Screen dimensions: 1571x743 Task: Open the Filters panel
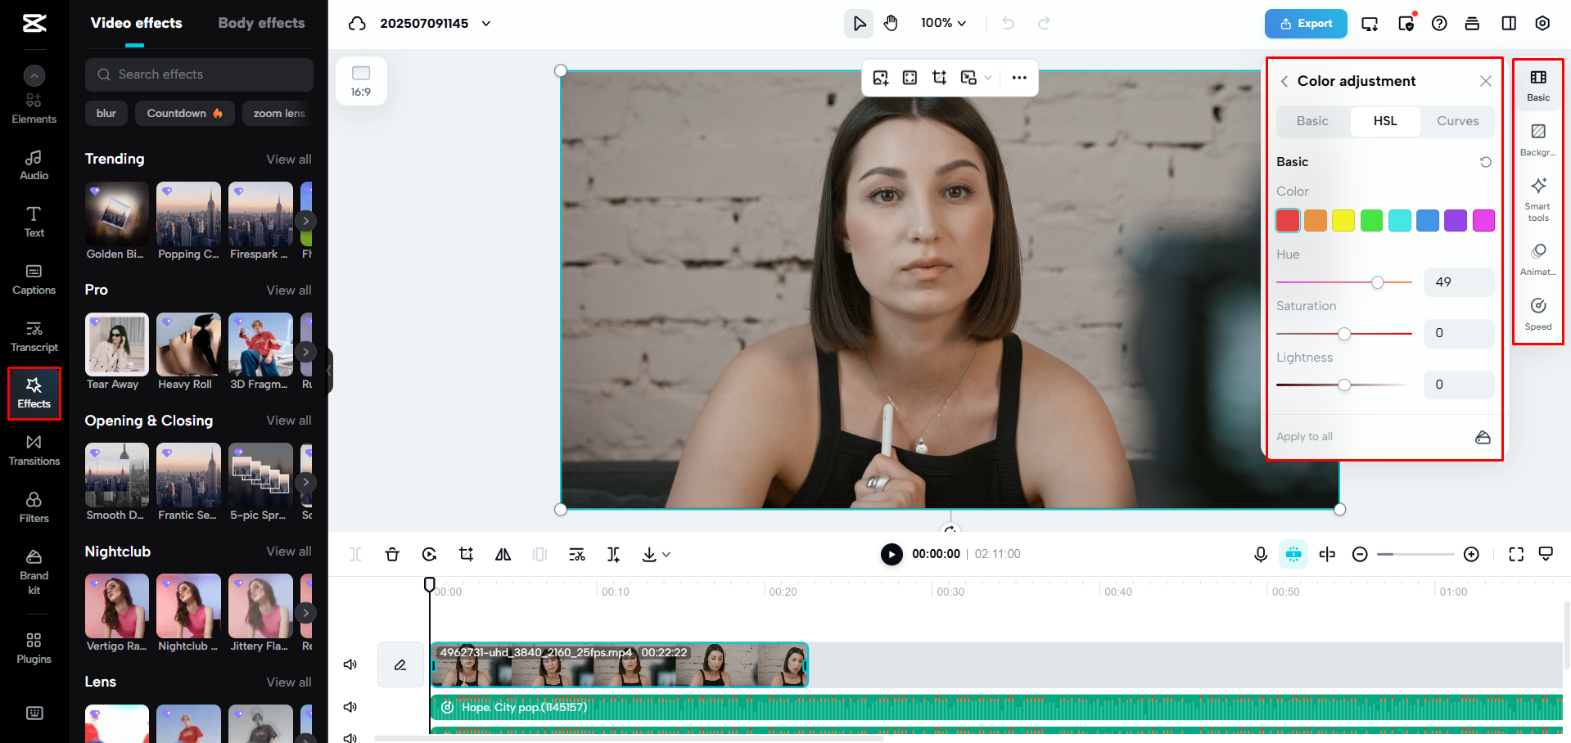34,507
